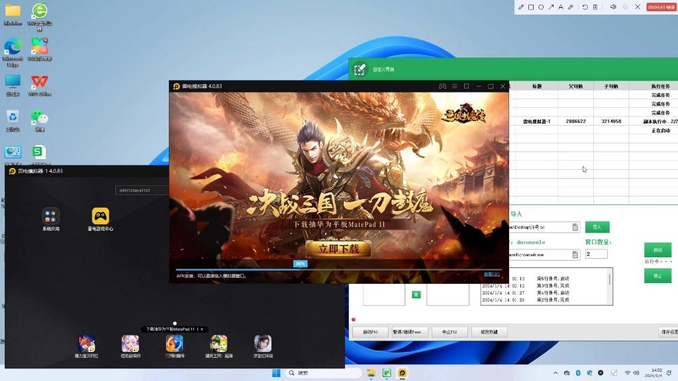Select the ellipse annotation tool

pos(541,7)
